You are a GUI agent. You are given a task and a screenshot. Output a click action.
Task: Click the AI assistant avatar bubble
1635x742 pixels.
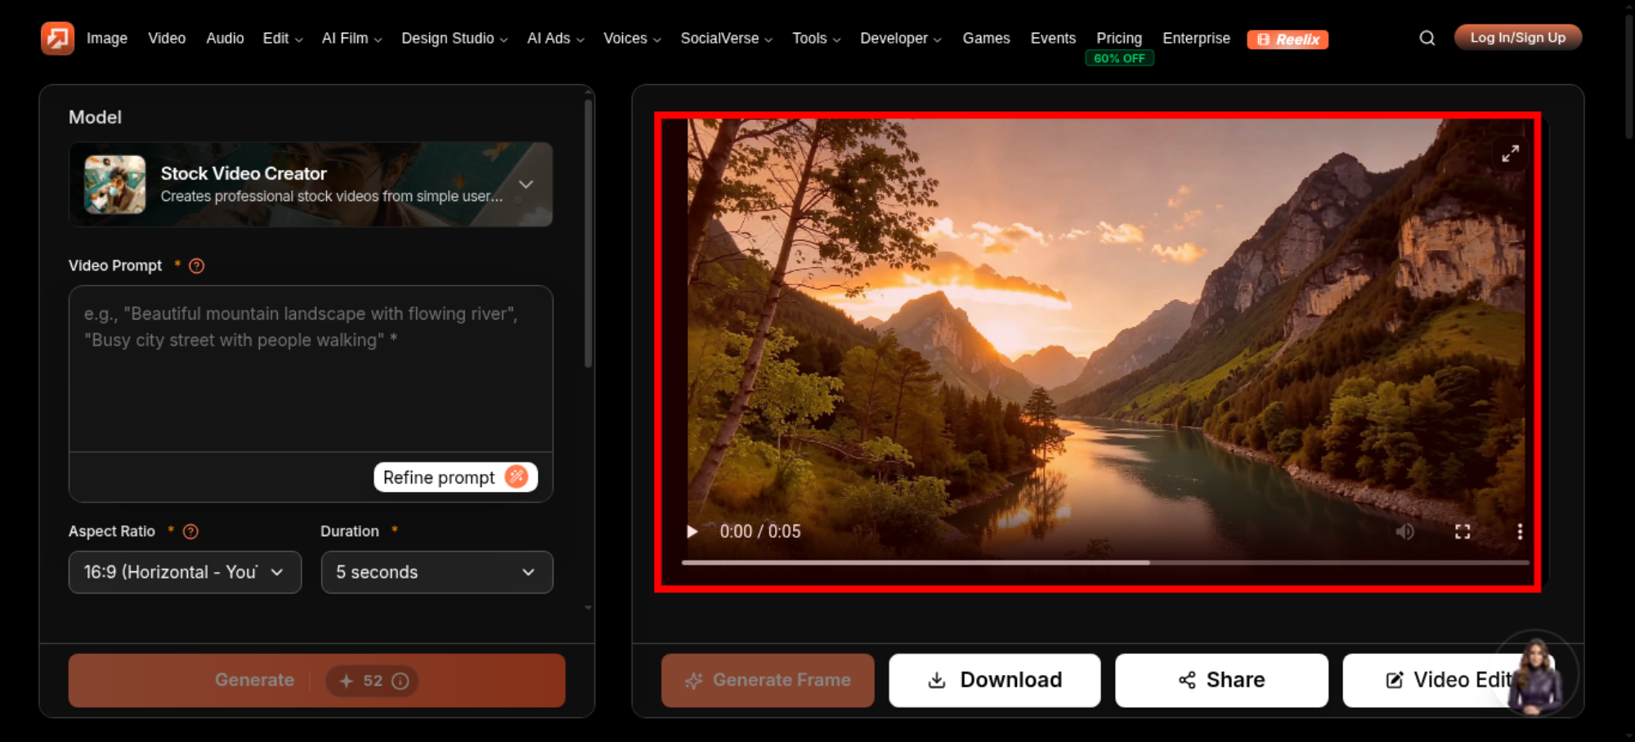click(1534, 674)
